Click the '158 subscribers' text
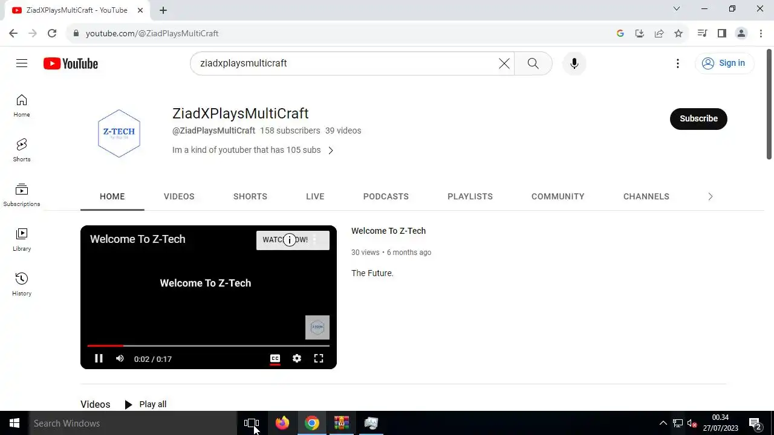The width and height of the screenshot is (774, 435). 290,130
